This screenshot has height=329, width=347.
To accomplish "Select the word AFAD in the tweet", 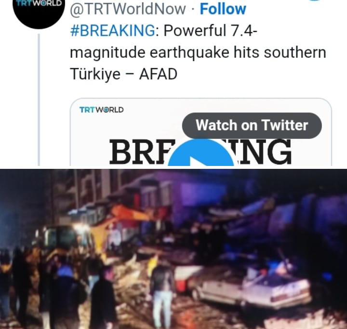I will pos(158,74).
